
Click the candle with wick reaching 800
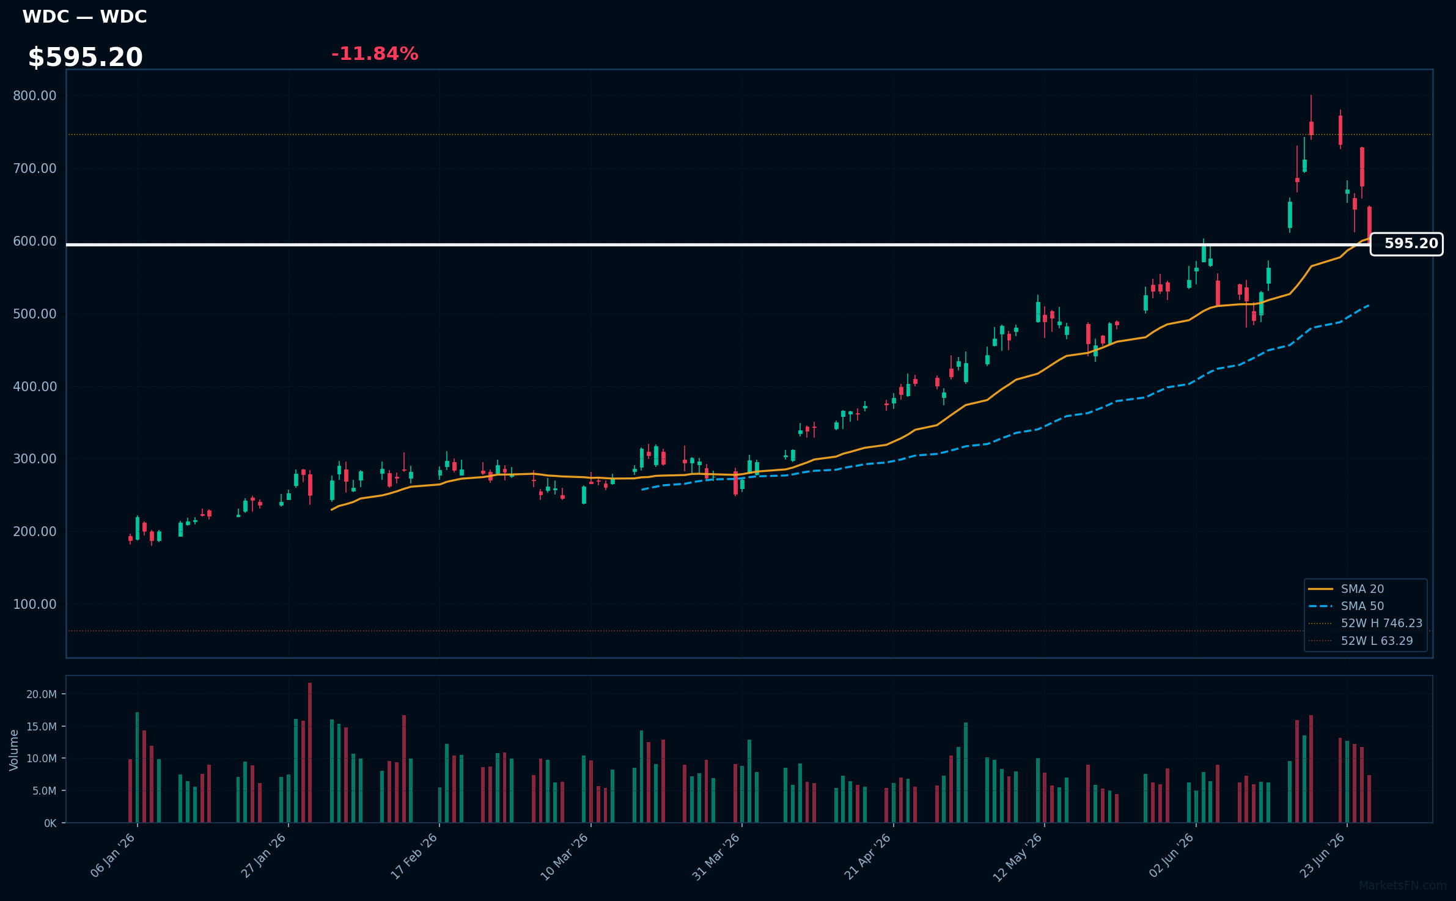click(1311, 117)
